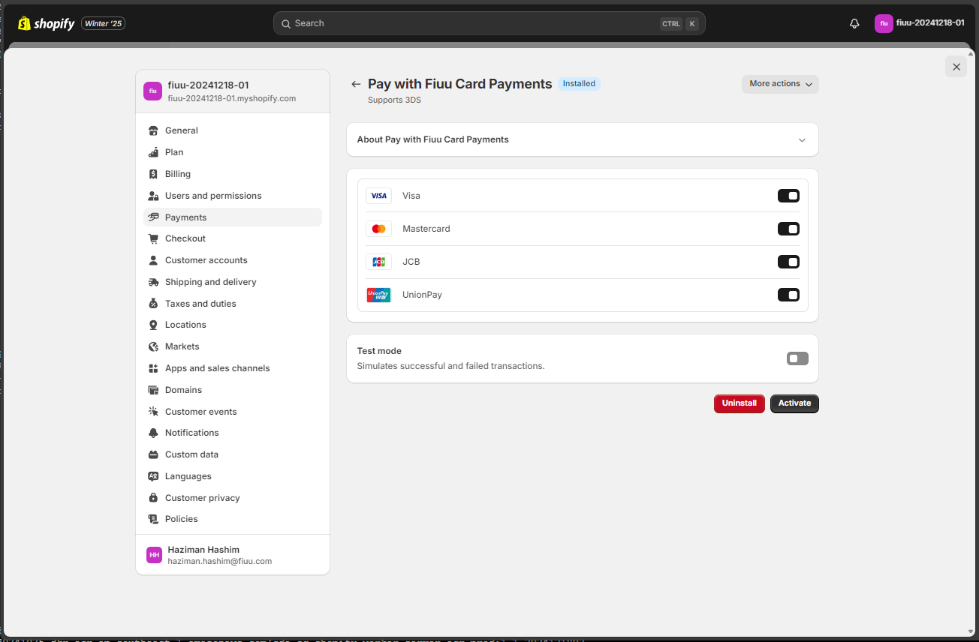The height and width of the screenshot is (642, 979).
Task: Open Customer events settings
Action: pyautogui.click(x=233, y=412)
